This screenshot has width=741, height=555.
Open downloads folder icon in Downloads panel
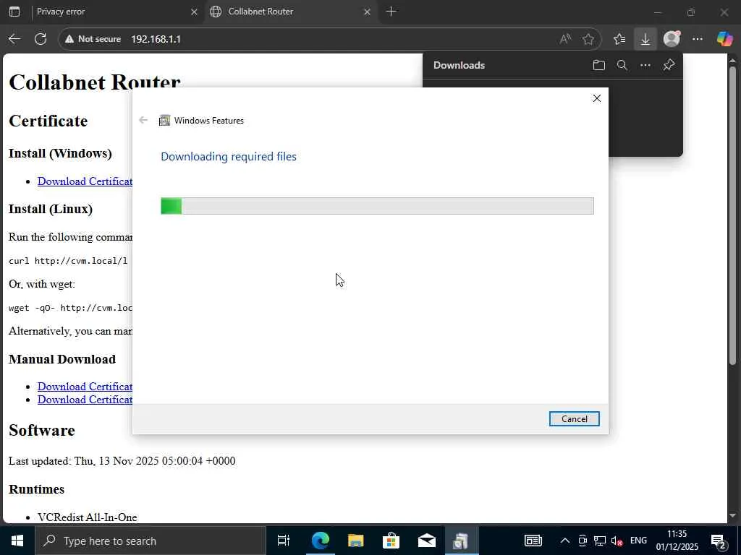tap(598, 65)
